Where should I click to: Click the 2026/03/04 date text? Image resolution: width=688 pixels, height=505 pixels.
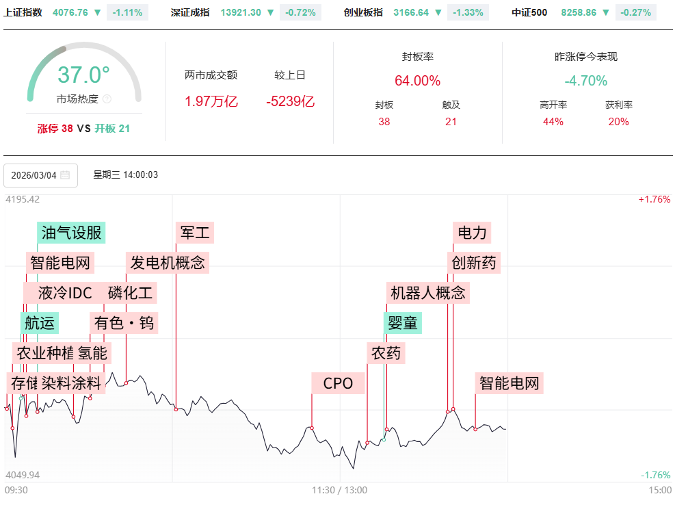34,175
